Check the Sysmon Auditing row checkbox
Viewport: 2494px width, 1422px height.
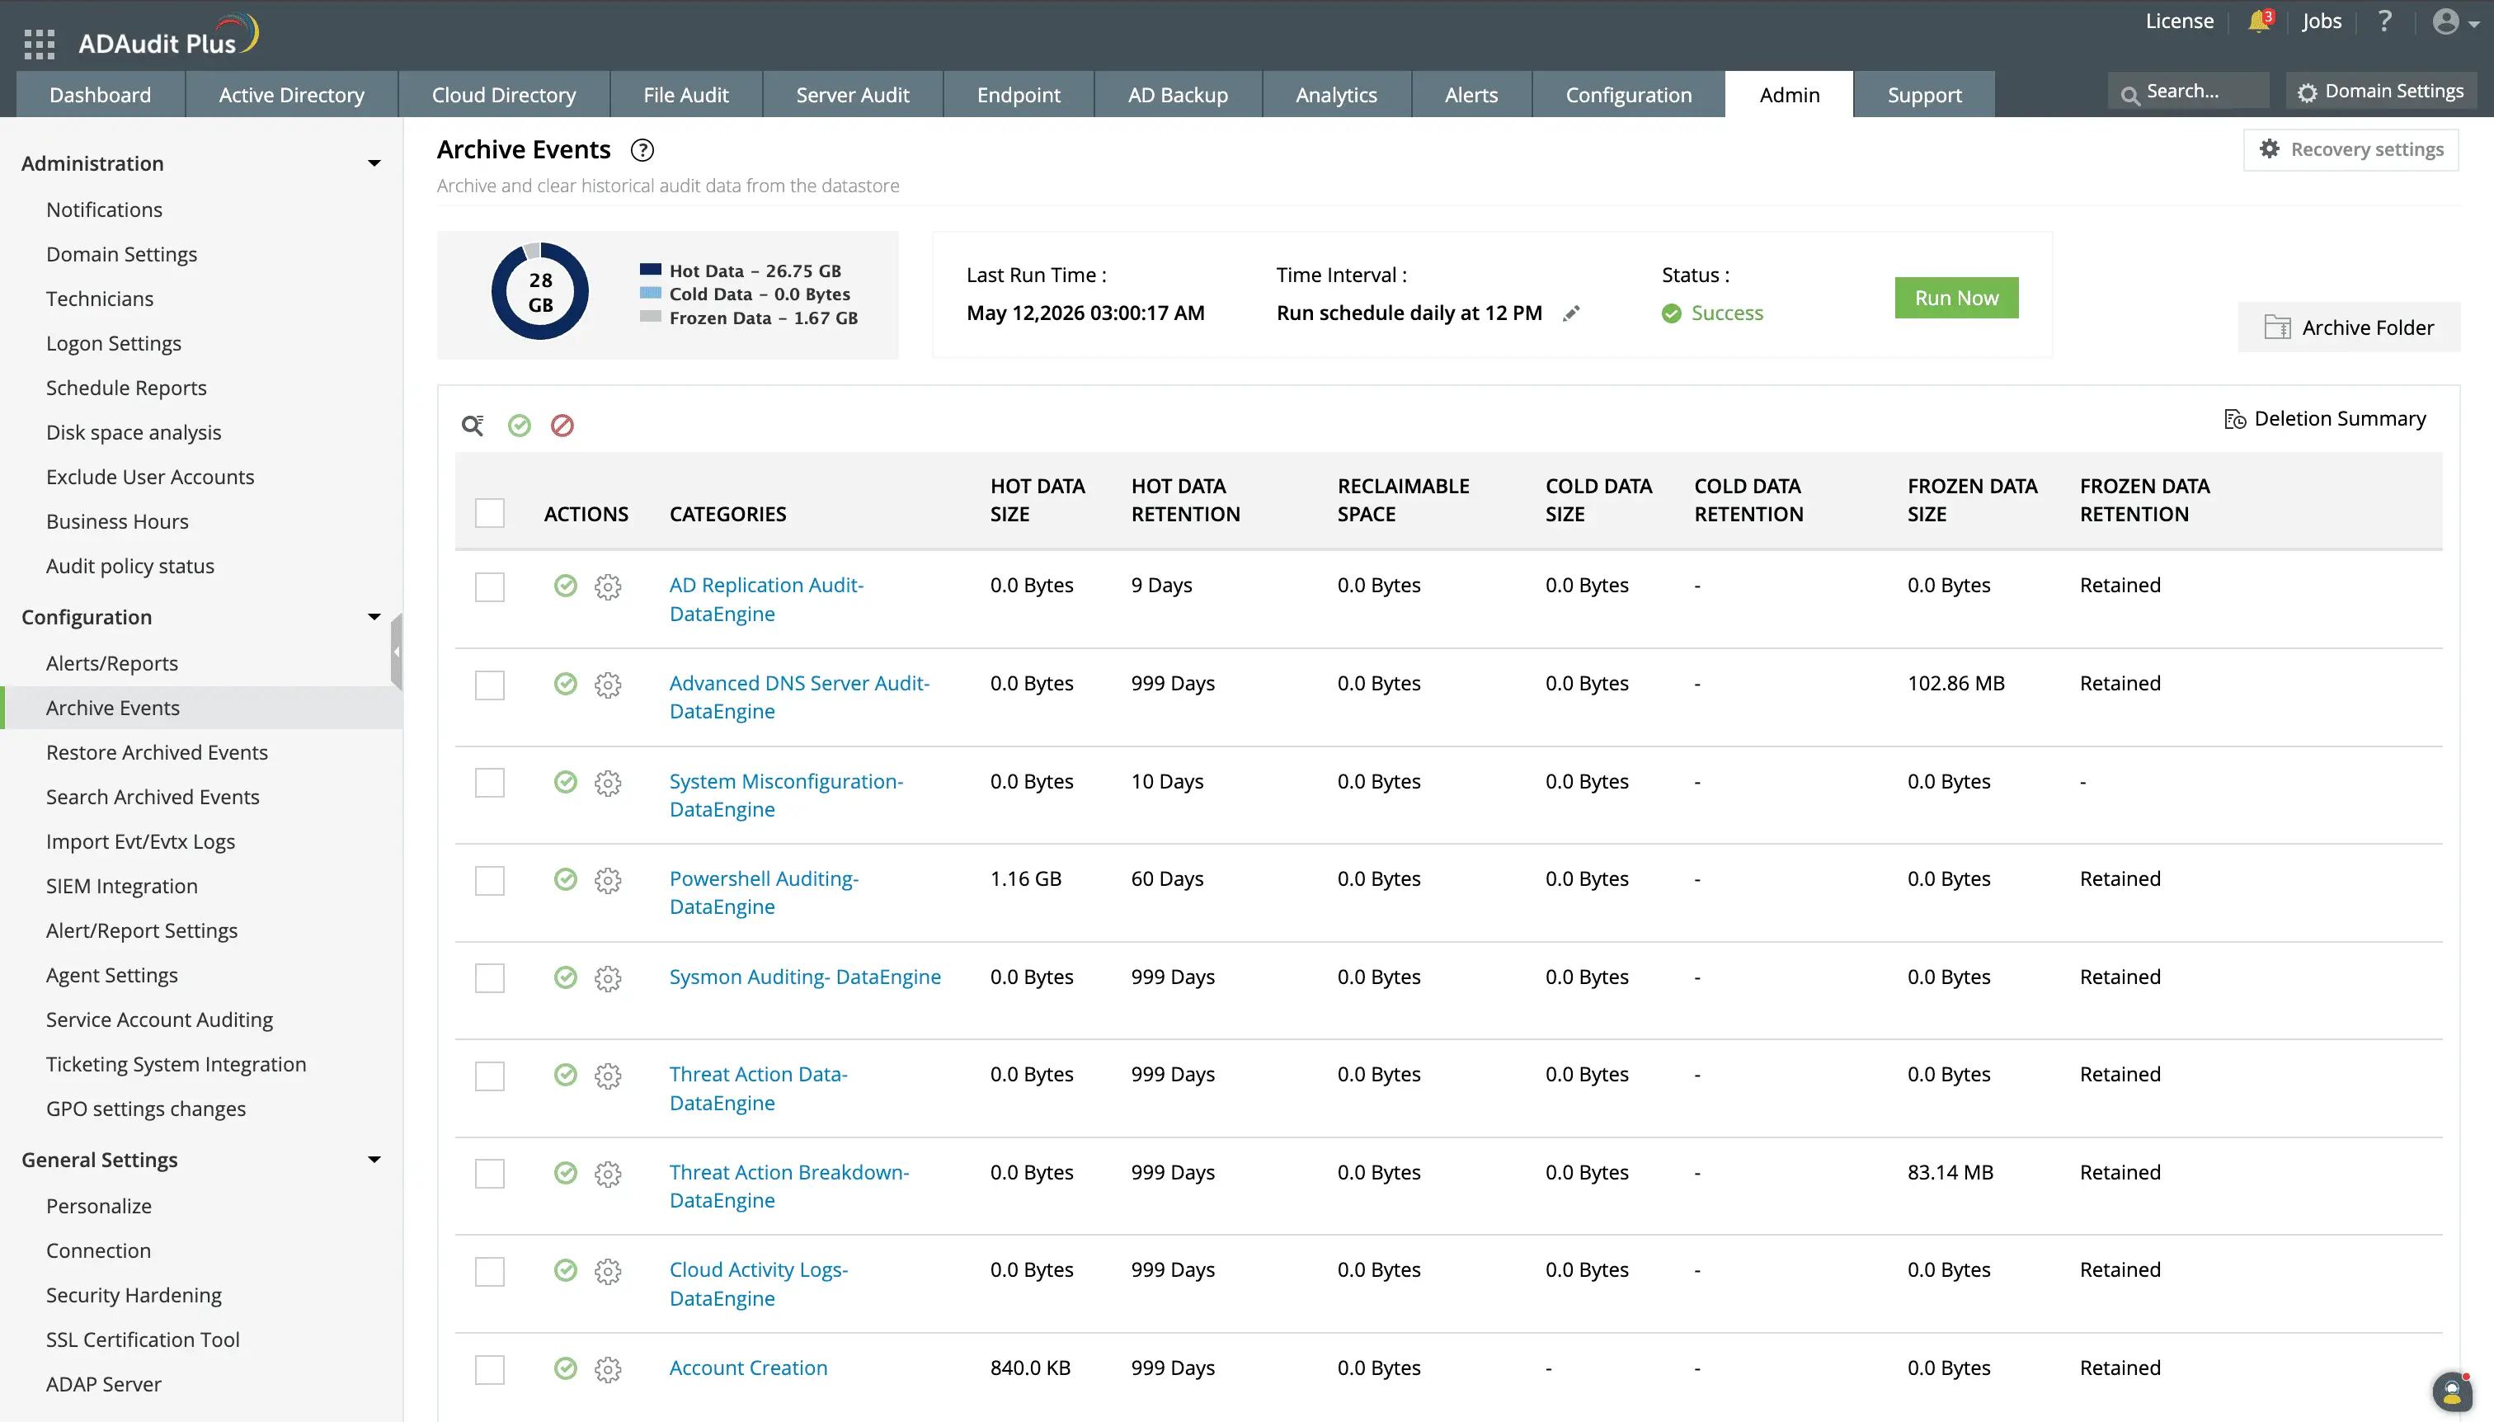tap(489, 978)
